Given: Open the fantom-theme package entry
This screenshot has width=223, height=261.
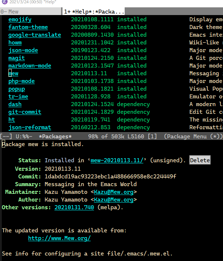Looking at the screenshot, I should [28, 27].
